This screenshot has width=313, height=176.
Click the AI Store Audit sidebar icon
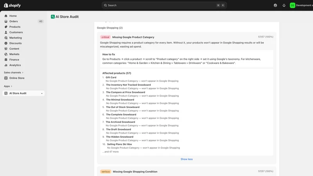pyautogui.click(x=6, y=93)
